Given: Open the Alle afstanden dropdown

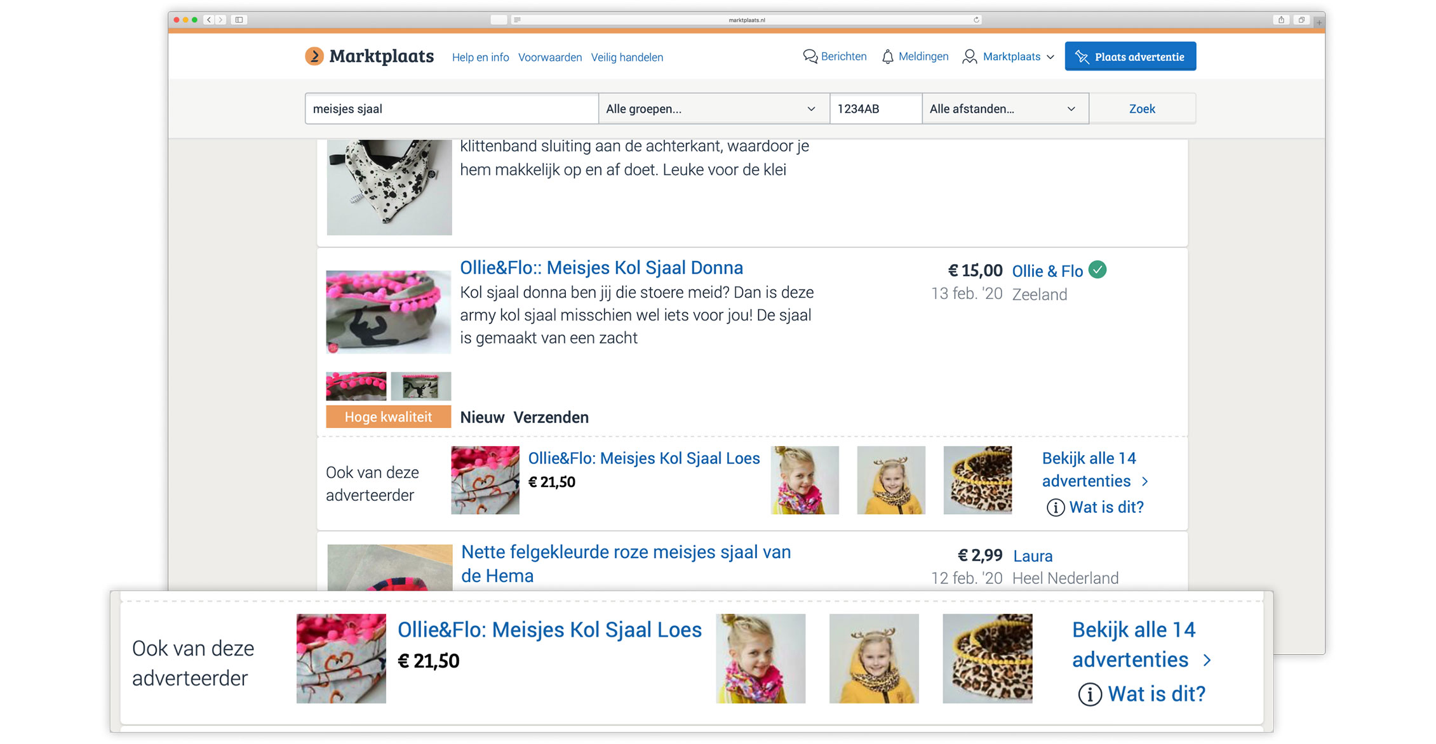Looking at the screenshot, I should 1005,109.
